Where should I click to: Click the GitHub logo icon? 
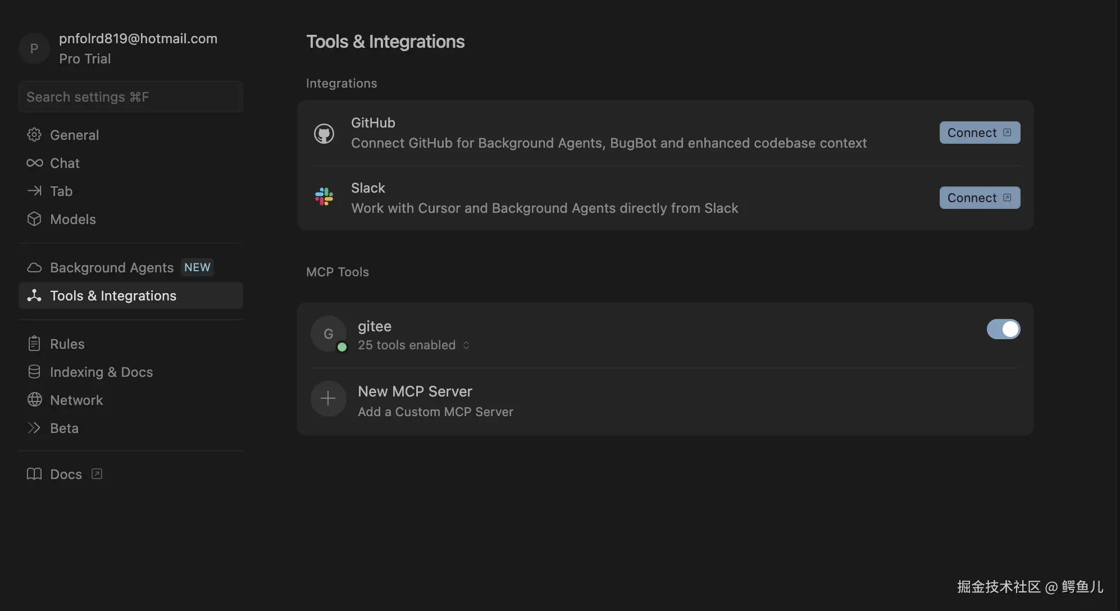click(324, 134)
